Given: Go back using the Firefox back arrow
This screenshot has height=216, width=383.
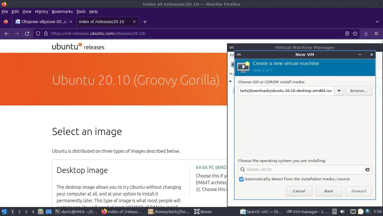Looking at the screenshot, I should pos(7,33).
